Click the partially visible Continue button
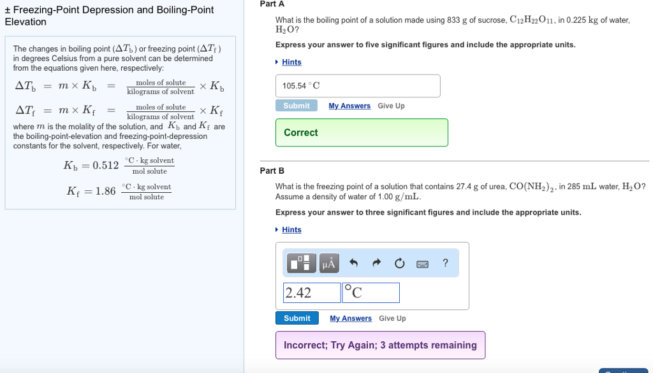This screenshot has width=653, height=373. click(x=623, y=370)
